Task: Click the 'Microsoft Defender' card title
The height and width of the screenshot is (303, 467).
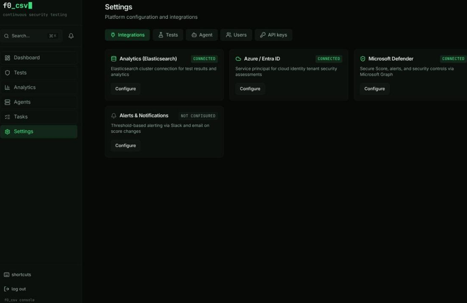Action: [391, 59]
